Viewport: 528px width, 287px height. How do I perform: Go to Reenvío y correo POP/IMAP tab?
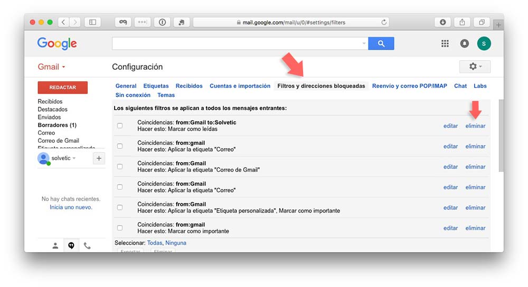[x=409, y=86]
